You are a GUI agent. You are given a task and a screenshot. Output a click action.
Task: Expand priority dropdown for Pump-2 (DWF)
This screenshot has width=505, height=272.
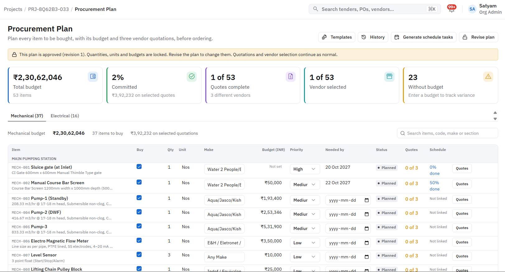tap(305, 214)
